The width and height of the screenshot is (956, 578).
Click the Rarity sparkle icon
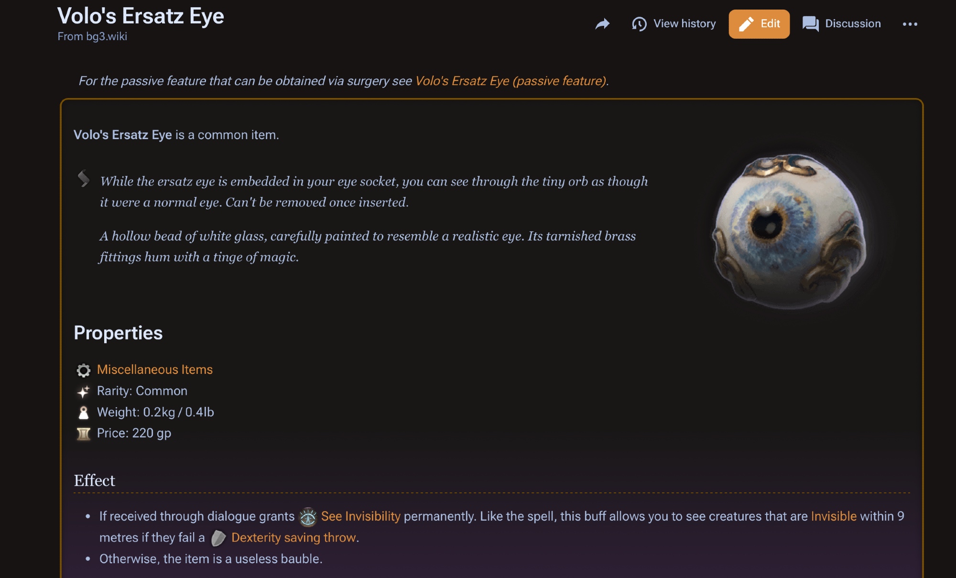[x=84, y=392]
